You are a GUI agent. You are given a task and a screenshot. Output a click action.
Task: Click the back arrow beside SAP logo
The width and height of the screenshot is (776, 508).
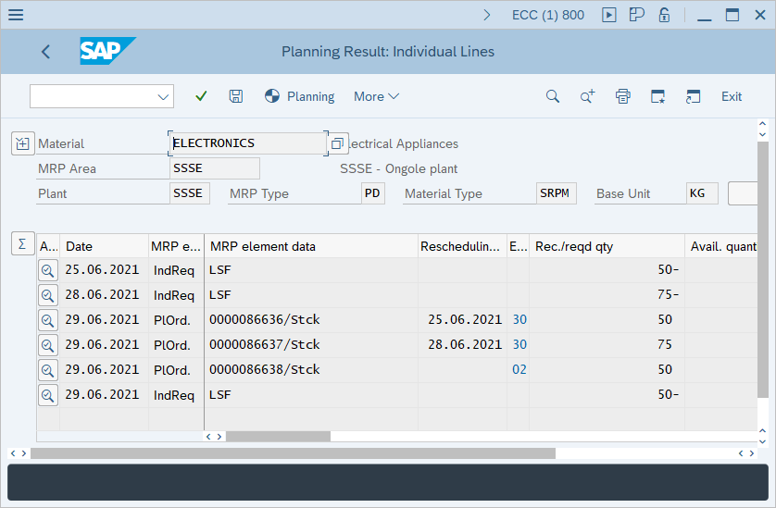click(x=46, y=52)
